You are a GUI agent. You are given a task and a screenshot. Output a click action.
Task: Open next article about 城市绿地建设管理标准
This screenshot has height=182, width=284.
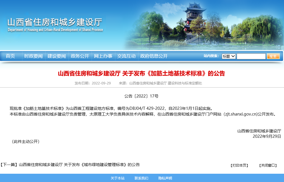[x=79, y=165]
